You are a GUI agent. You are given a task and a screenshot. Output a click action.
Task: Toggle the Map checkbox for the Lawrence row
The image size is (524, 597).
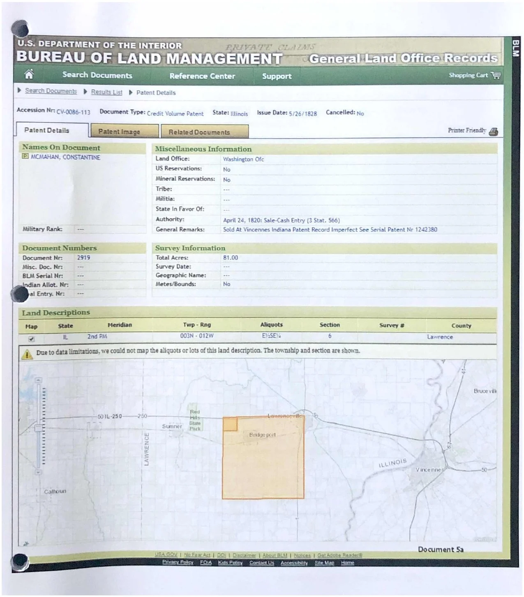pyautogui.click(x=31, y=339)
